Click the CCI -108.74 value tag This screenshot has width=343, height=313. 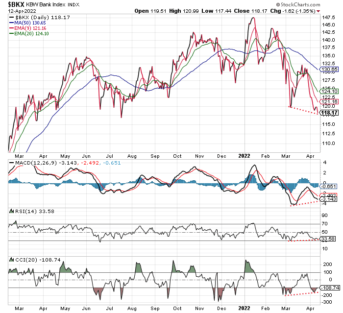330,288
